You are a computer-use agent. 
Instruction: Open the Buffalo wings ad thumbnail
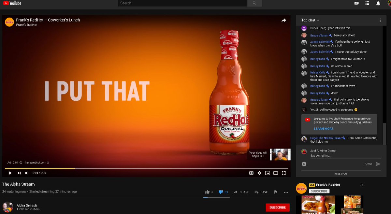[x=318, y=205]
